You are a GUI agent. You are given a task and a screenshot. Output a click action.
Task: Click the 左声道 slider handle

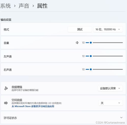pyautogui.click(x=91, y=56)
